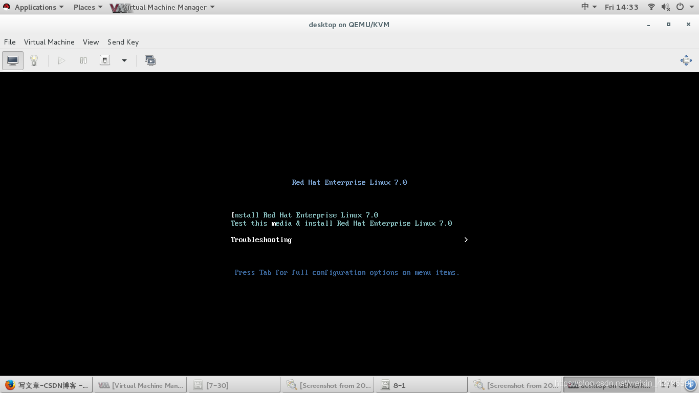699x393 pixels.
Task: Open the Virtual Machine menu
Action: [49, 42]
